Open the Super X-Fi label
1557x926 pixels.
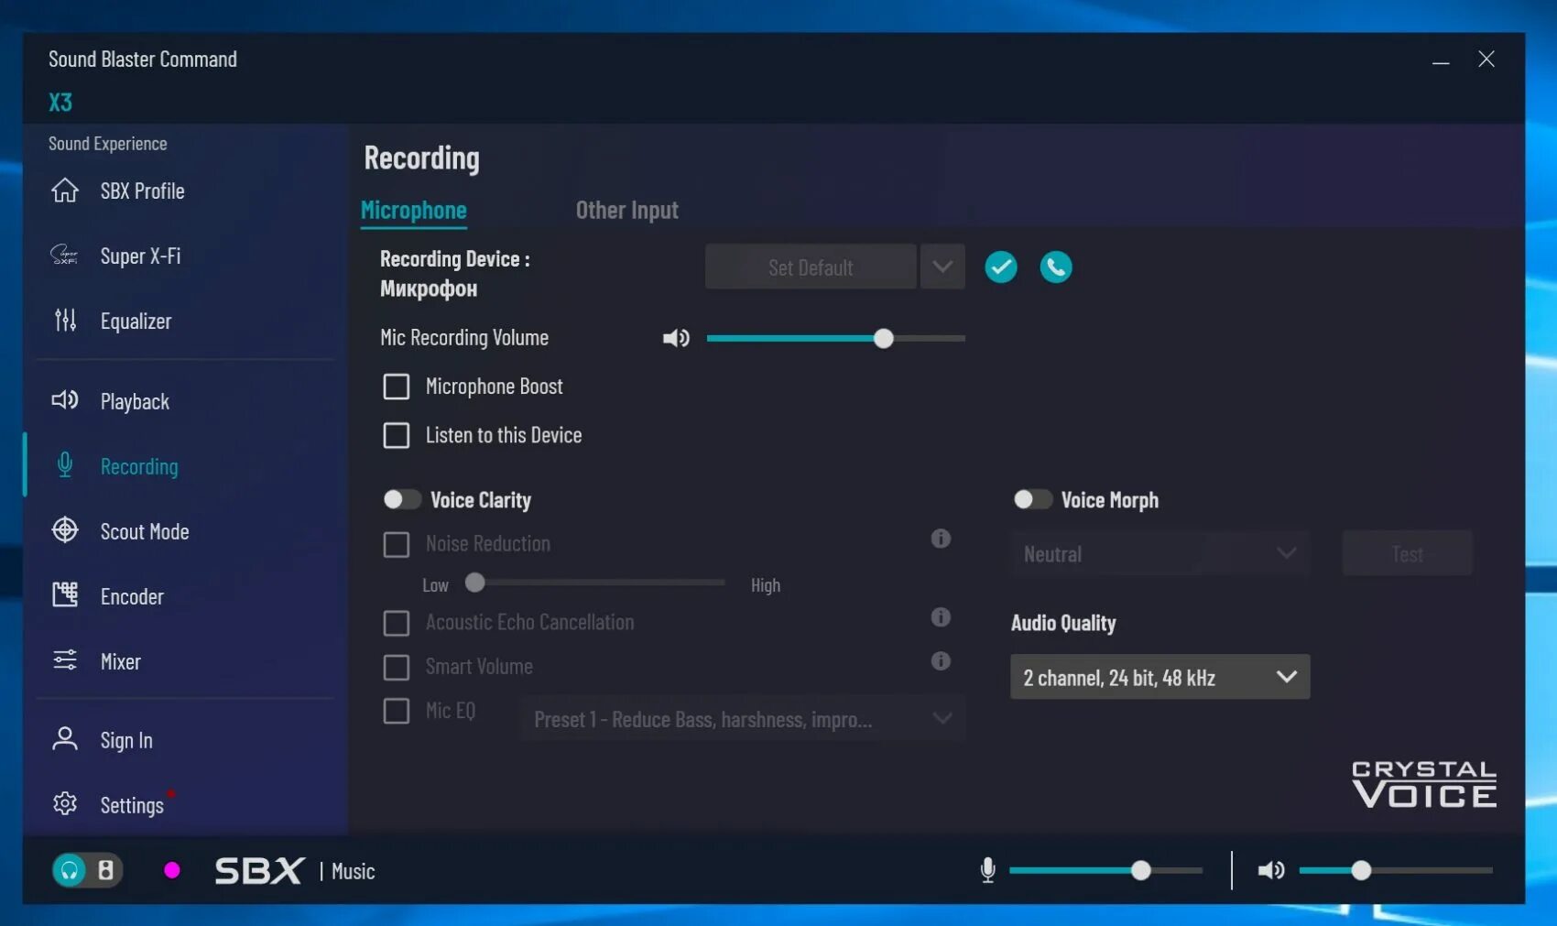click(x=140, y=256)
